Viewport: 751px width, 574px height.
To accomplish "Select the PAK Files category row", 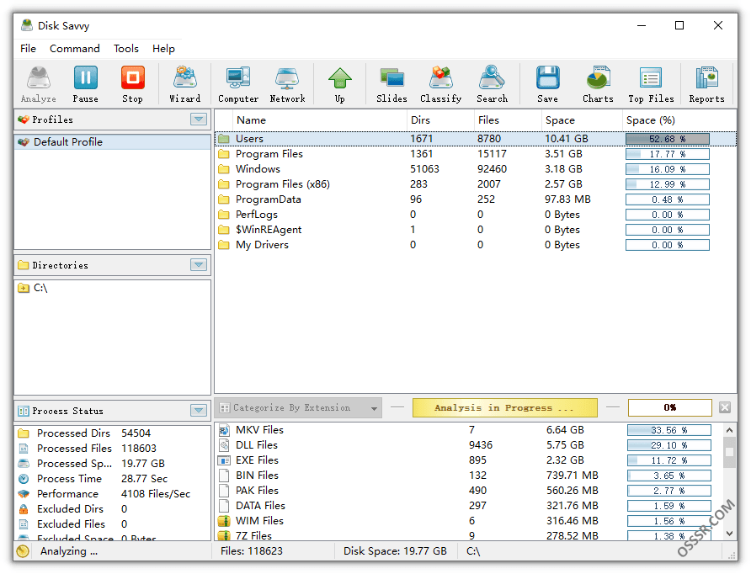I will click(x=468, y=491).
